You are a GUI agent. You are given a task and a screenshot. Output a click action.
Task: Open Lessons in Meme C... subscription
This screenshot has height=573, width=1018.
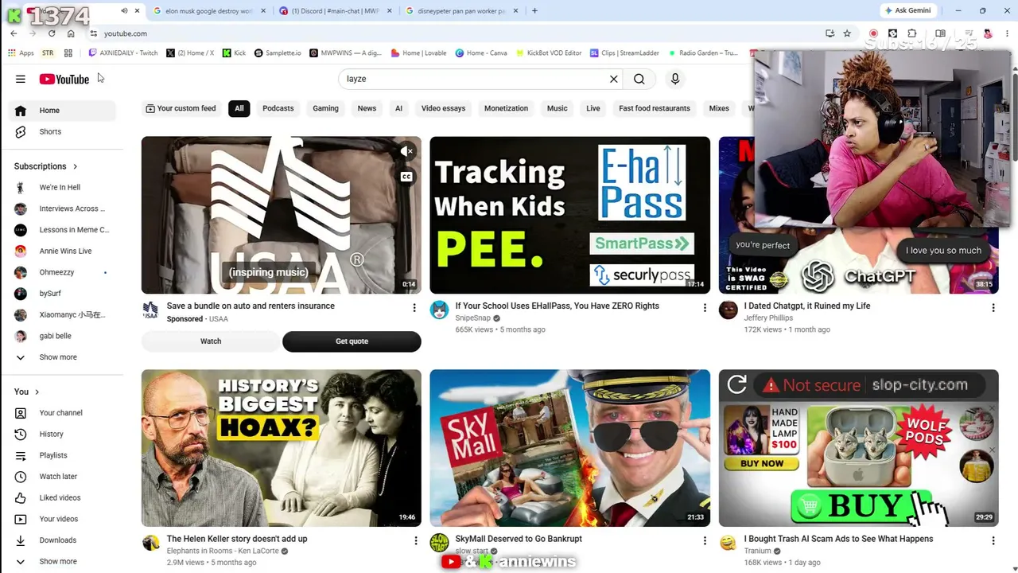click(64, 230)
